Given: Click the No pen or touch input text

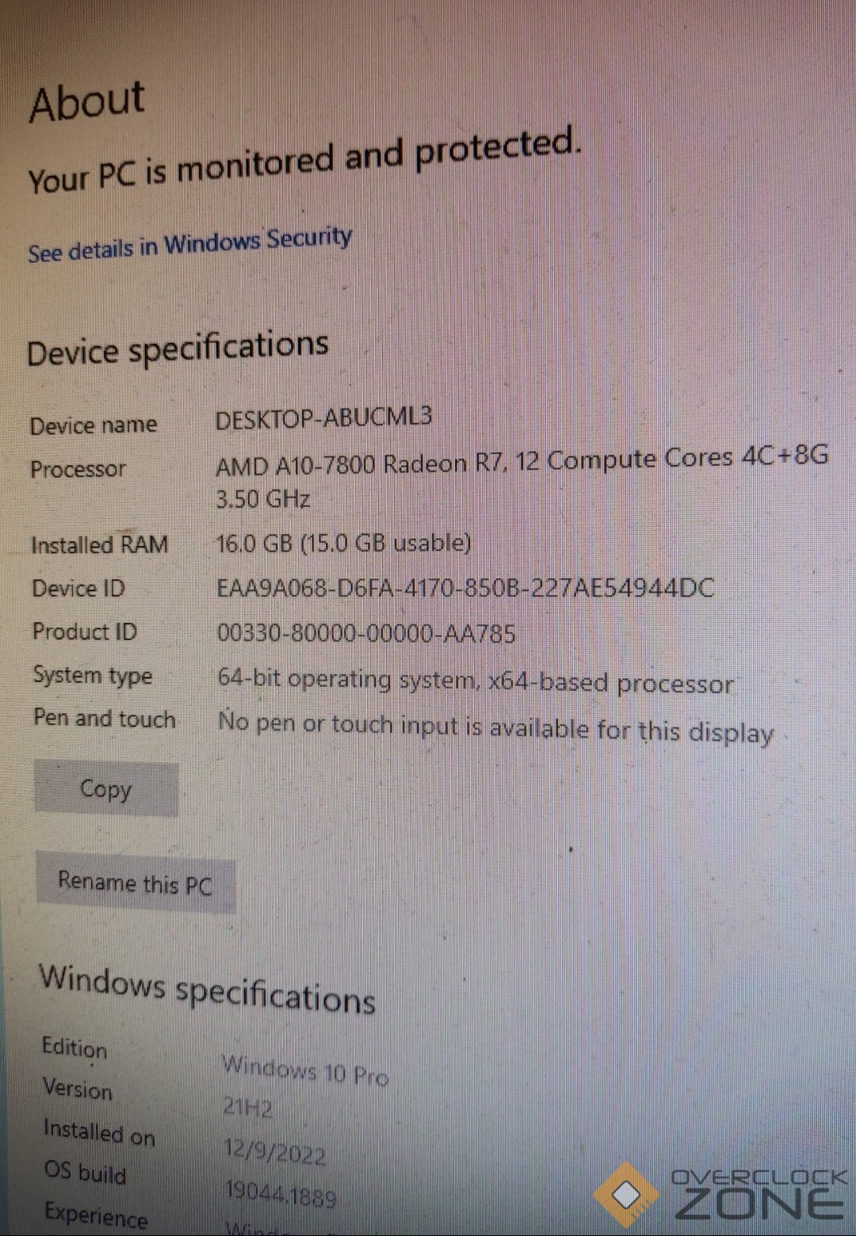Looking at the screenshot, I should (x=495, y=727).
